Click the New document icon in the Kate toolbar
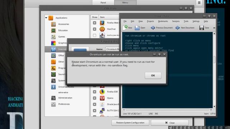 125,28
